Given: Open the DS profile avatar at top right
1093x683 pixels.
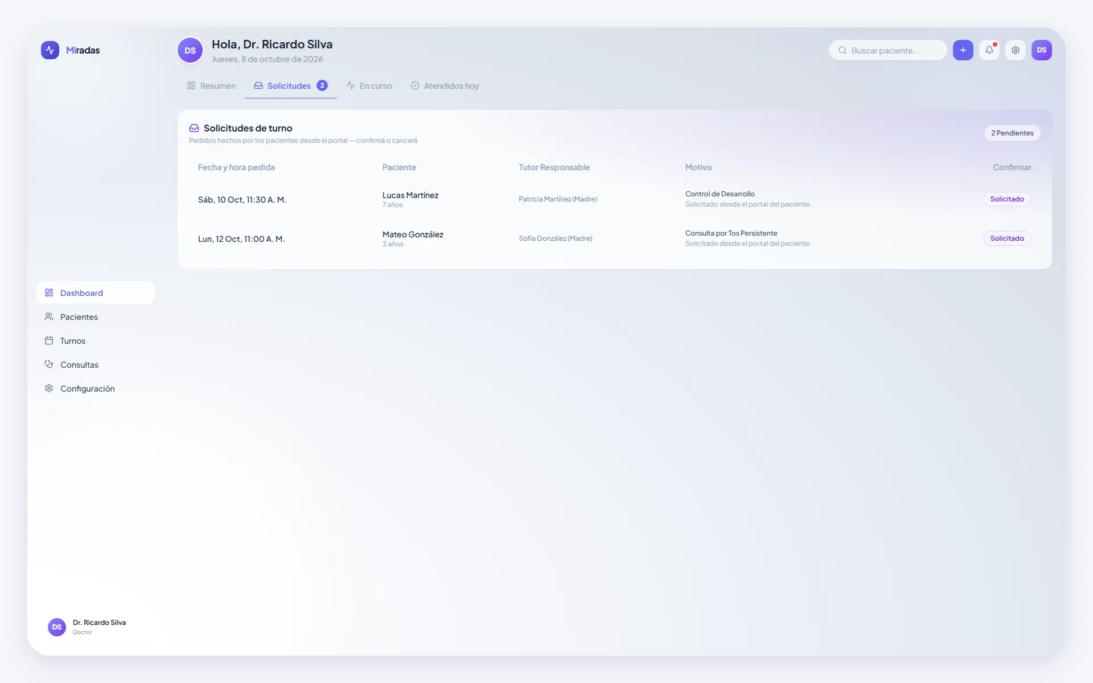Looking at the screenshot, I should pos(1042,50).
